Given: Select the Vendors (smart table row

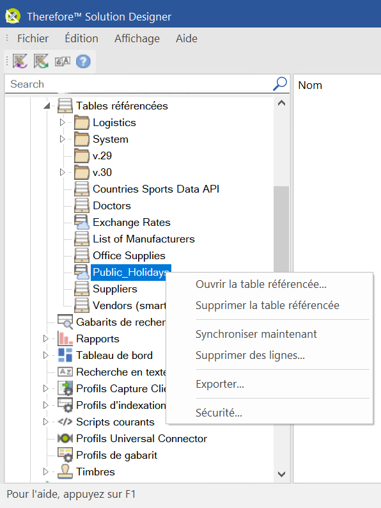Looking at the screenshot, I should pos(129,305).
